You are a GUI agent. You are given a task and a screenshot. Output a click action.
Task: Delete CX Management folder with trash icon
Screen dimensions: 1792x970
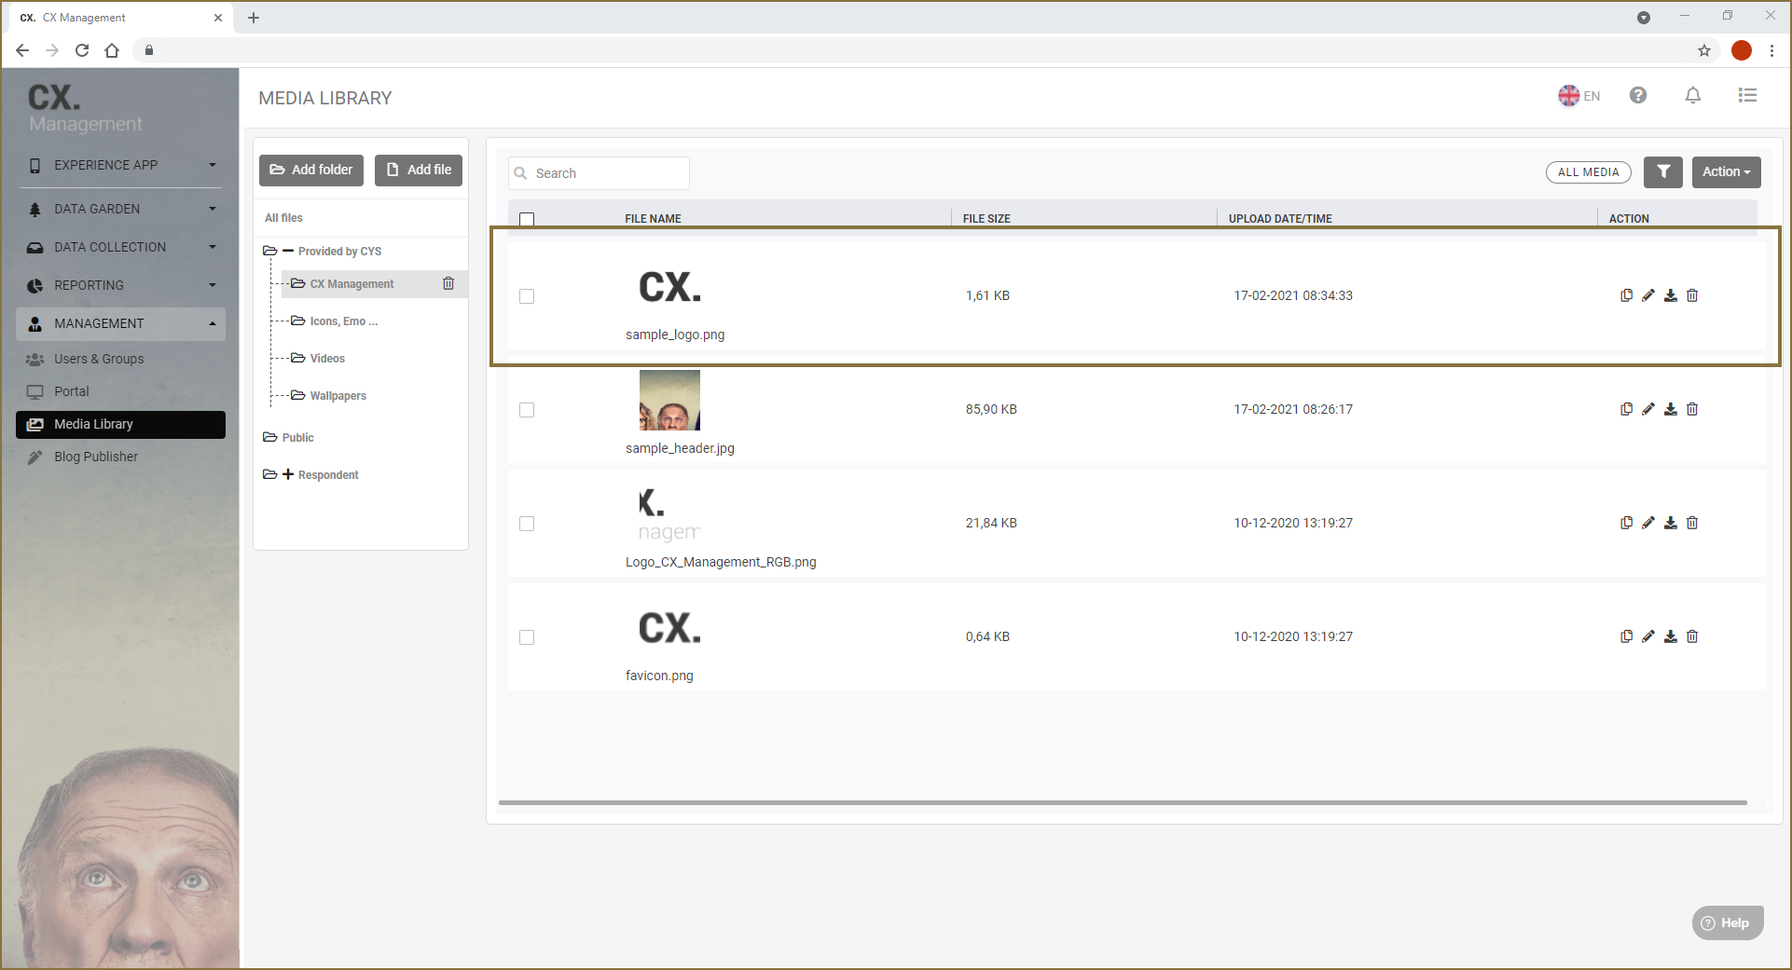tap(448, 283)
